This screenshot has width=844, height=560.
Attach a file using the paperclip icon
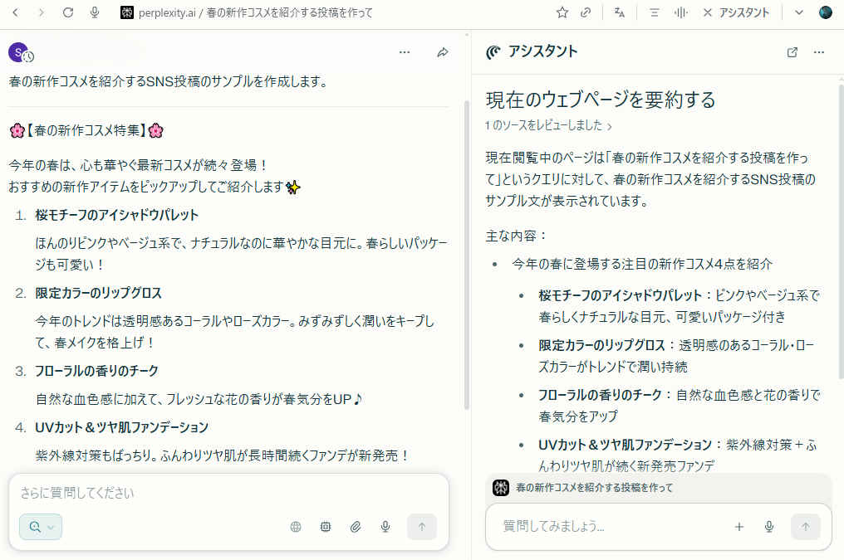355,527
